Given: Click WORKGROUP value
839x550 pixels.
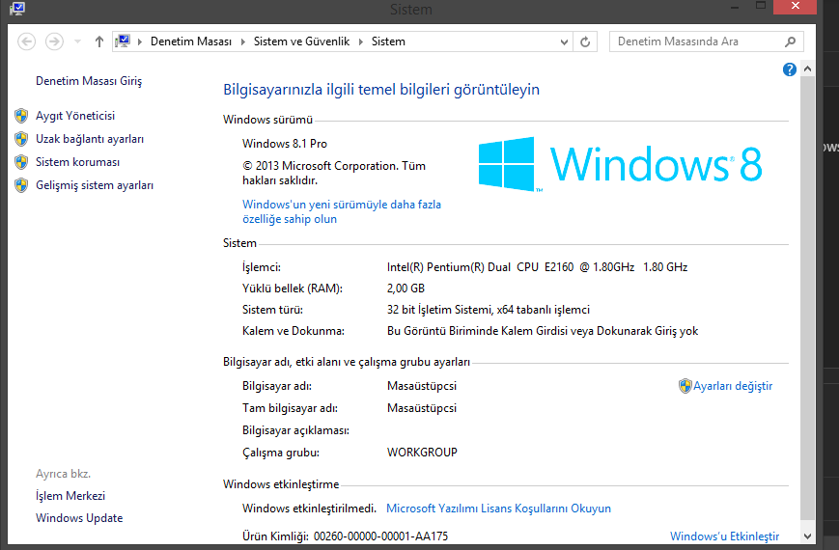Looking at the screenshot, I should click(x=422, y=453).
